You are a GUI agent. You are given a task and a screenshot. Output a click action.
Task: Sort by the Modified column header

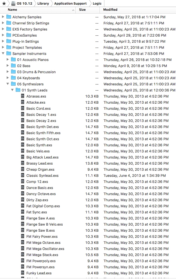coord(110,10)
